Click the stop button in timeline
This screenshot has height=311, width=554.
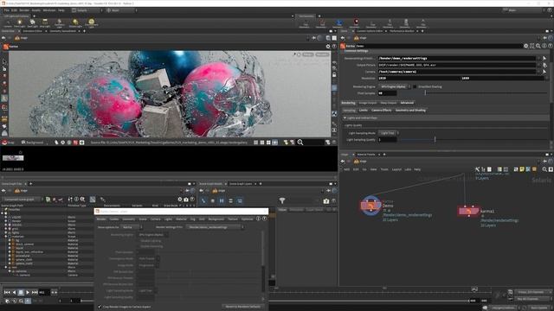tap(21, 292)
